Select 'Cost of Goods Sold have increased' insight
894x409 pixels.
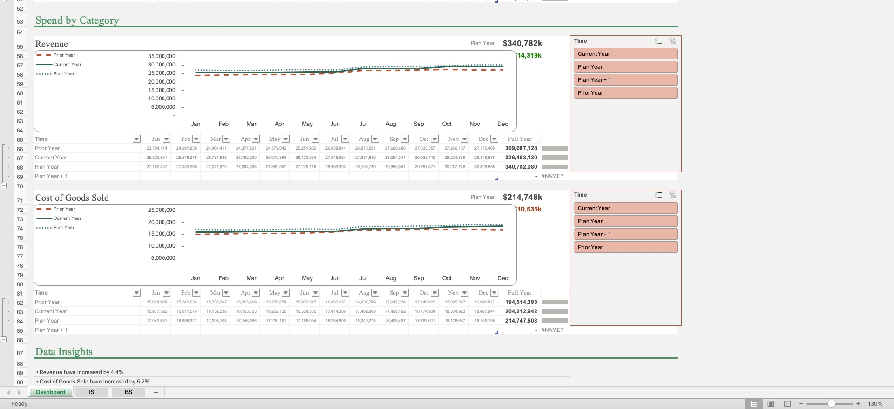tap(93, 382)
